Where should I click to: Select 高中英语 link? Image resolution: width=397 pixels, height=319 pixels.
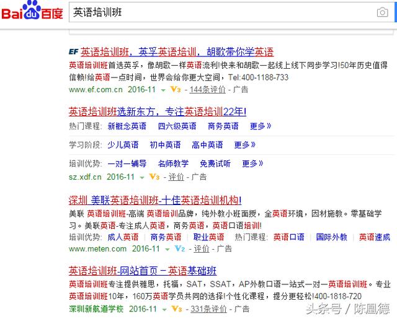[x=207, y=144]
